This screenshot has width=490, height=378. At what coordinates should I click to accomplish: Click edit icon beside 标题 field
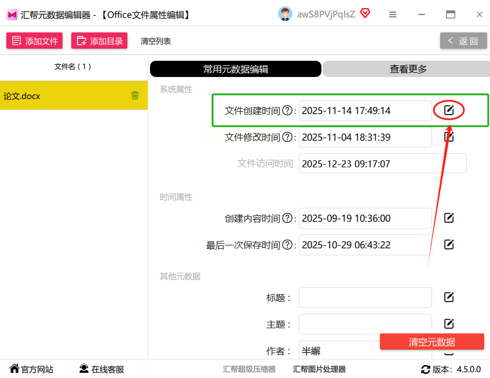(449, 297)
